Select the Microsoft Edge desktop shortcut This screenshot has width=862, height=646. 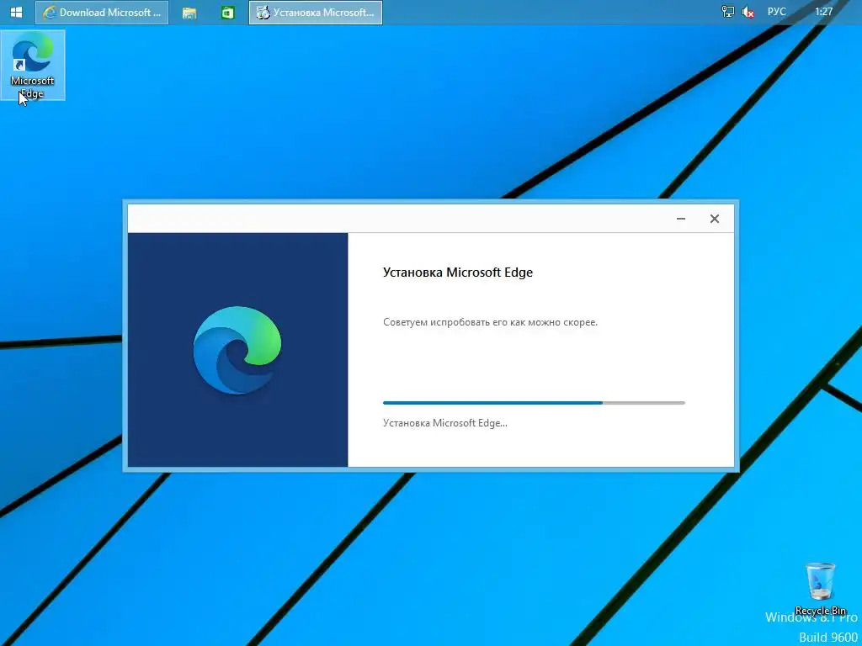click(x=33, y=65)
